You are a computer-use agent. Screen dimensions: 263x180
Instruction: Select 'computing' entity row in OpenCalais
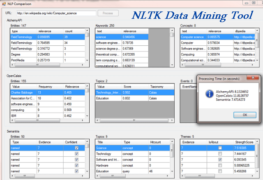point(48,110)
